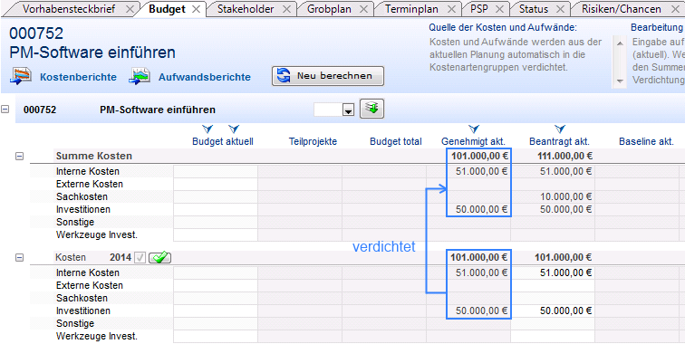Collapse the Kosten 2014 section
Screen dimensions: 685x344
pyautogui.click(x=19, y=258)
